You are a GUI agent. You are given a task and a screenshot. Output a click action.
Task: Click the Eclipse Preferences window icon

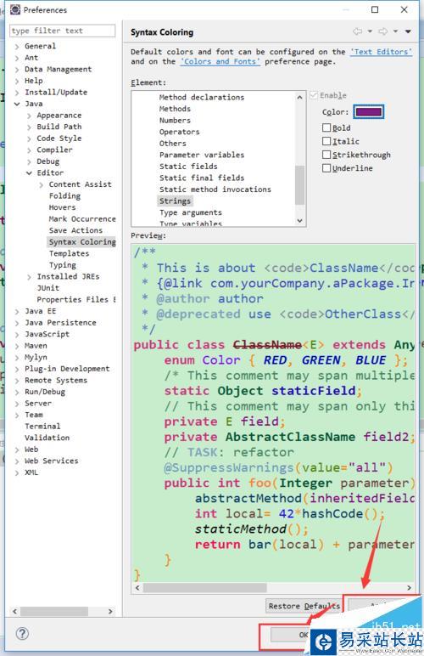pos(15,9)
